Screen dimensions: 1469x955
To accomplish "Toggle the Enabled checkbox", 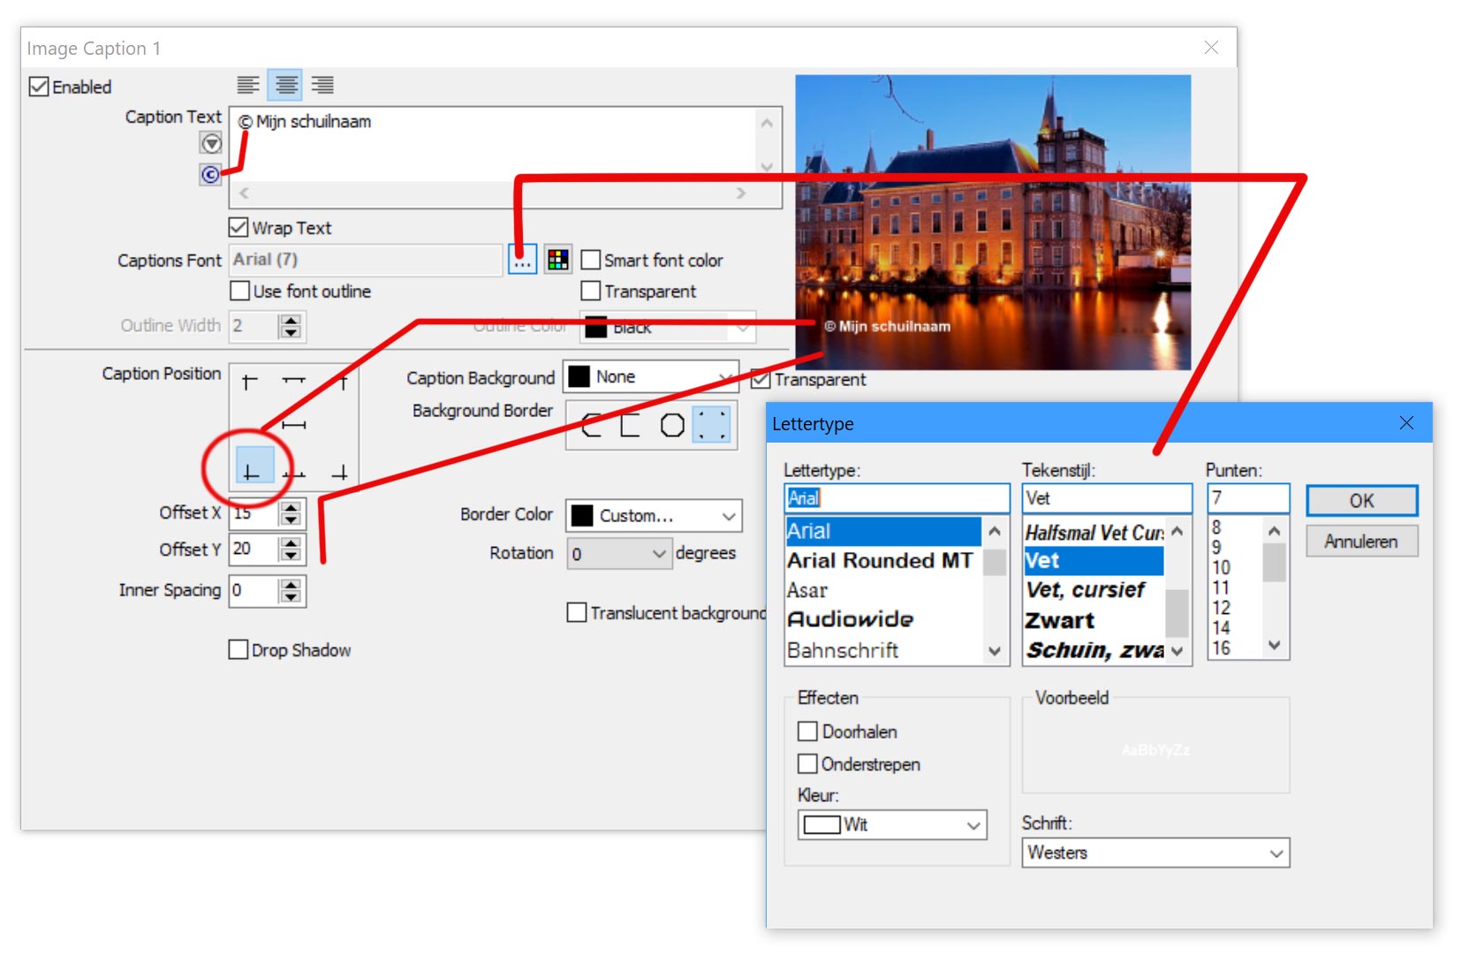I will [x=39, y=87].
